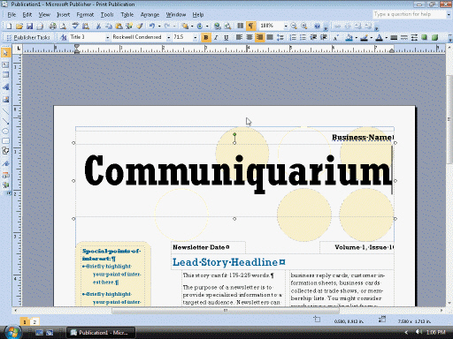453x339 pixels.
Task: Toggle Underline formatting
Action: tap(226, 37)
